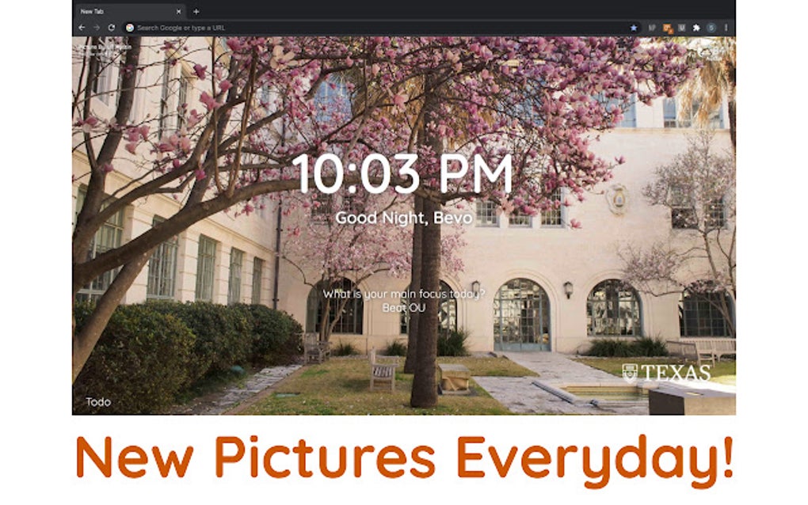Image resolution: width=808 pixels, height=505 pixels.
Task: Open the weather widget at top right
Action: point(713,52)
